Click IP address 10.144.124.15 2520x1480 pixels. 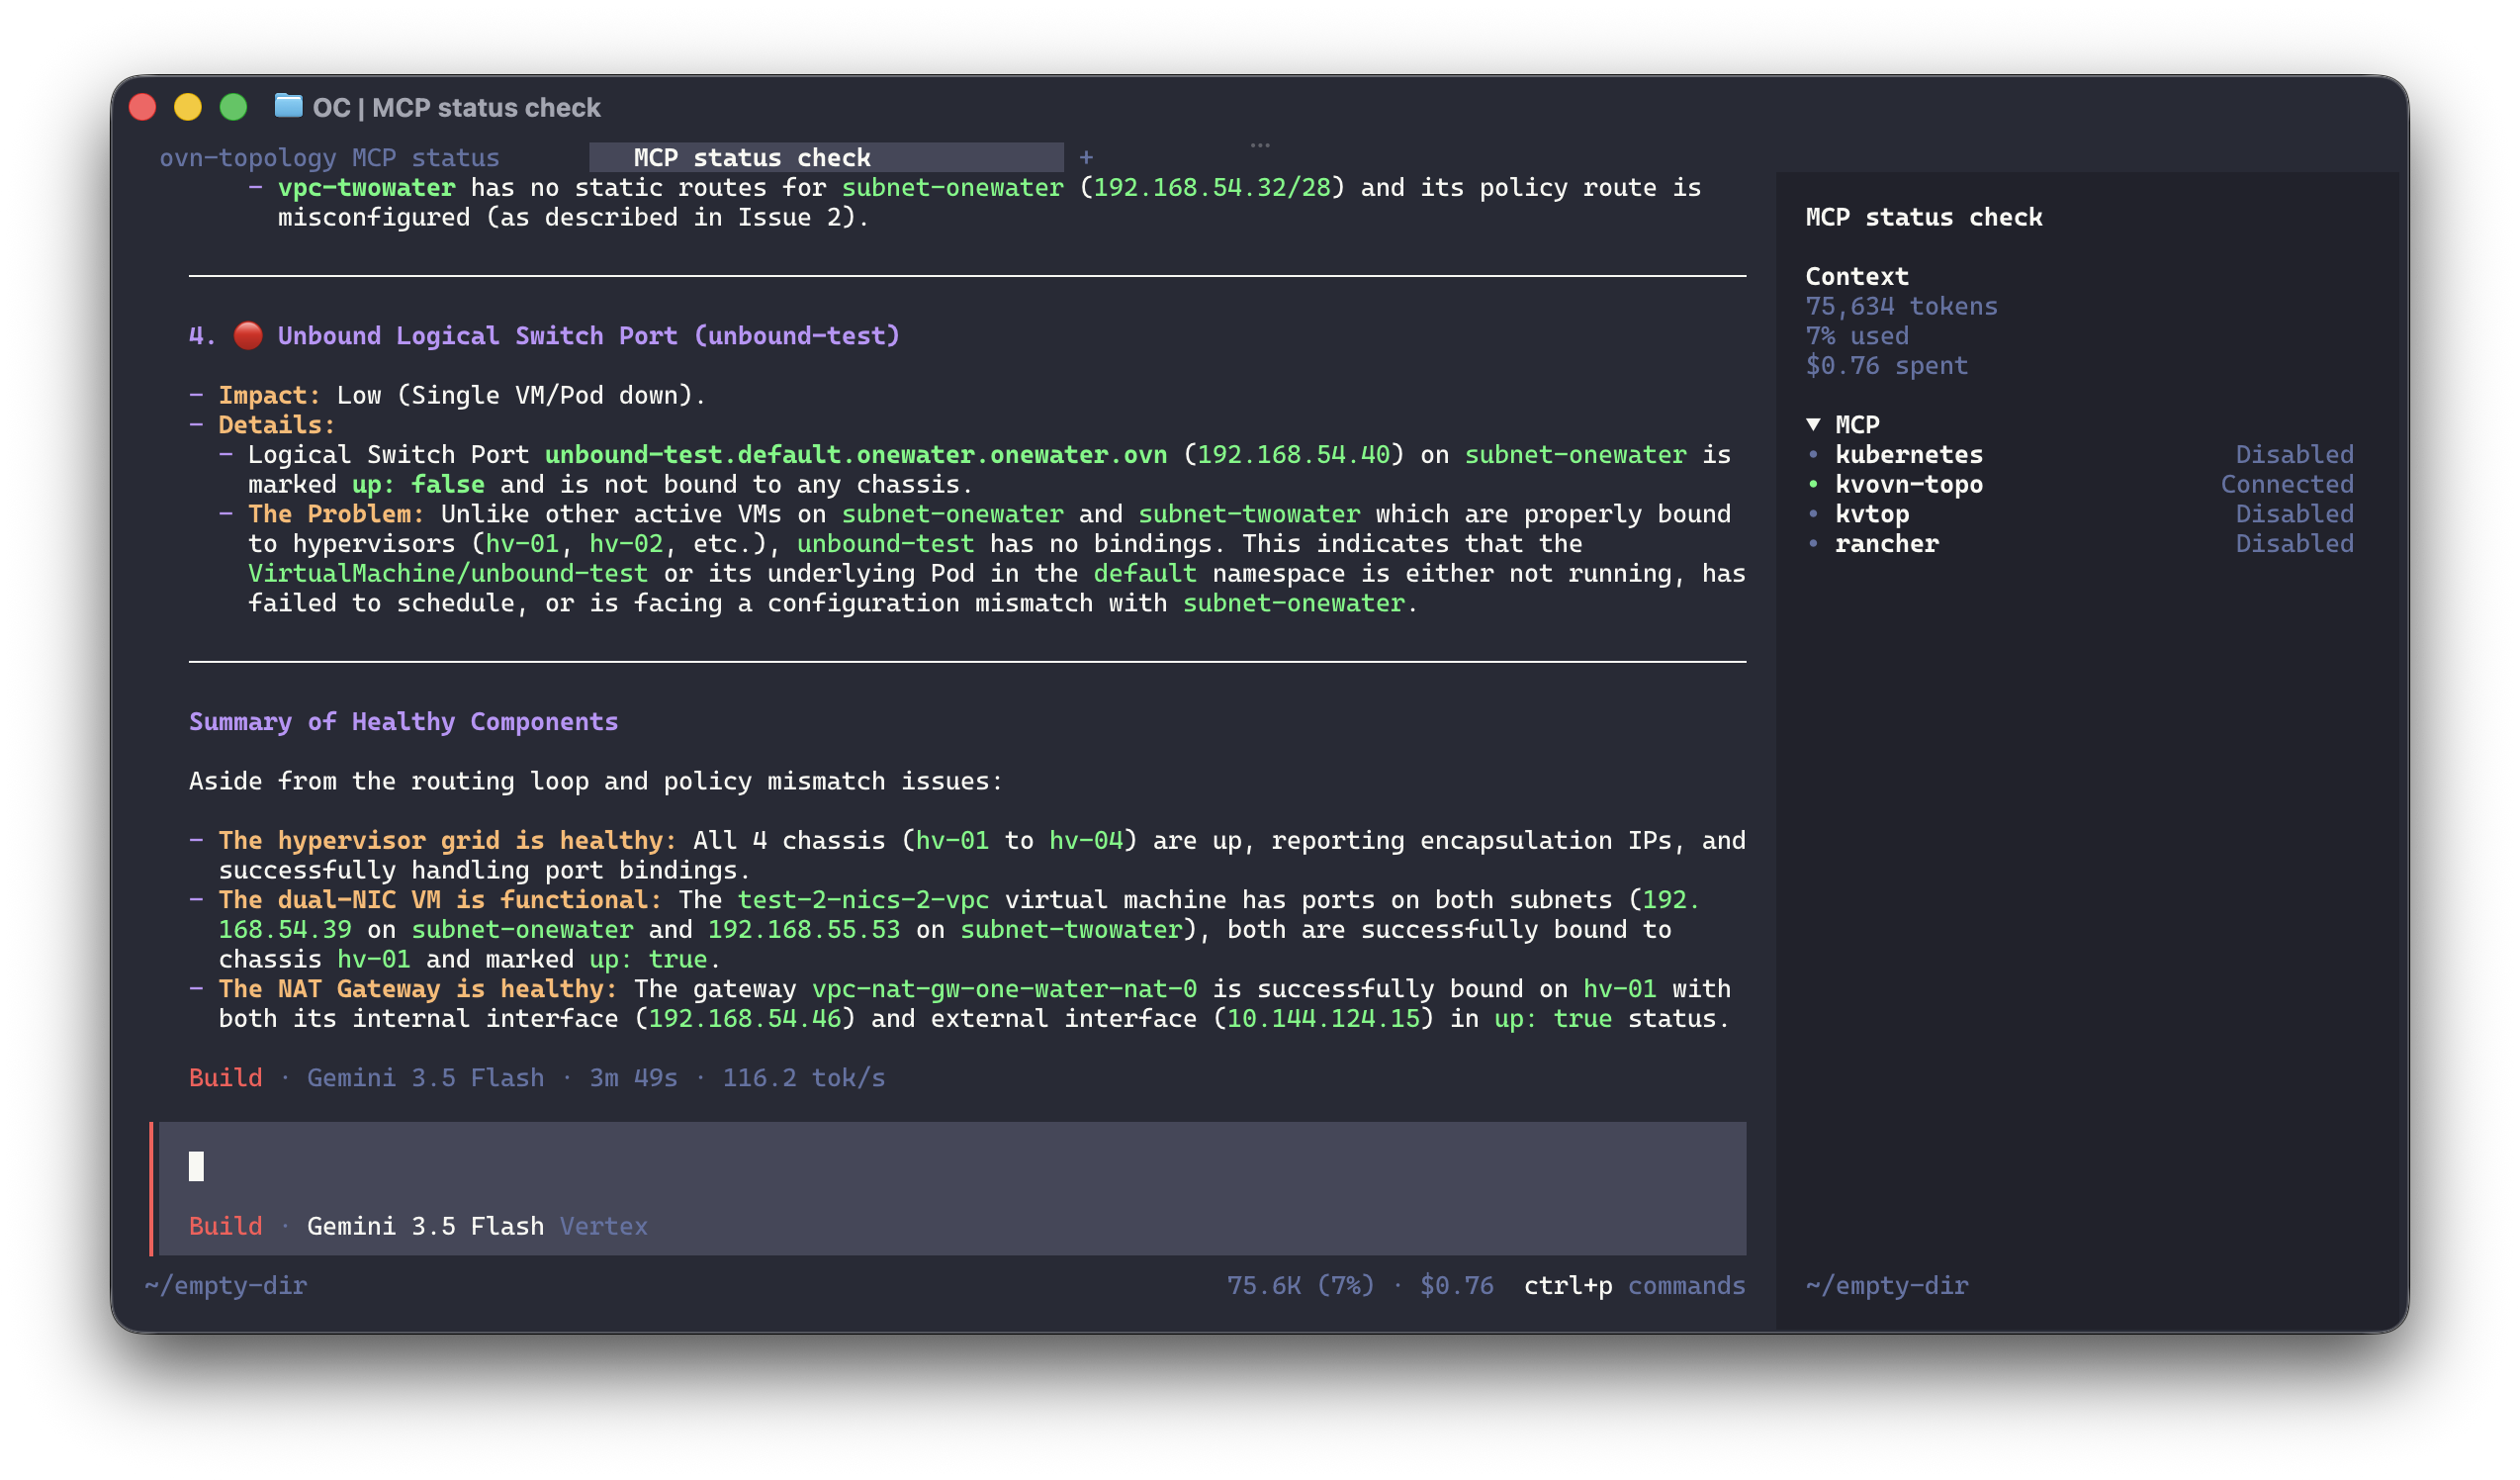(1323, 1019)
